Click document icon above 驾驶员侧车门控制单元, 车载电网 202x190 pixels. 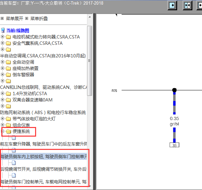[x=14, y=175]
